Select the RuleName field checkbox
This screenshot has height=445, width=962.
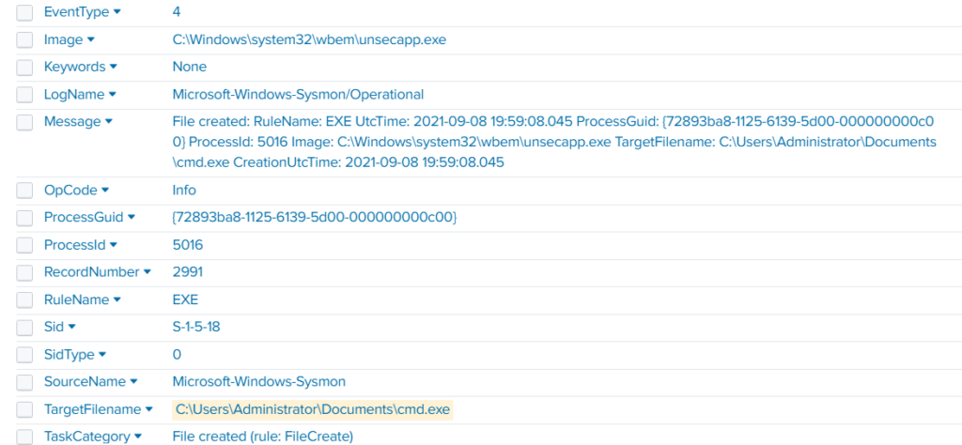point(24,300)
